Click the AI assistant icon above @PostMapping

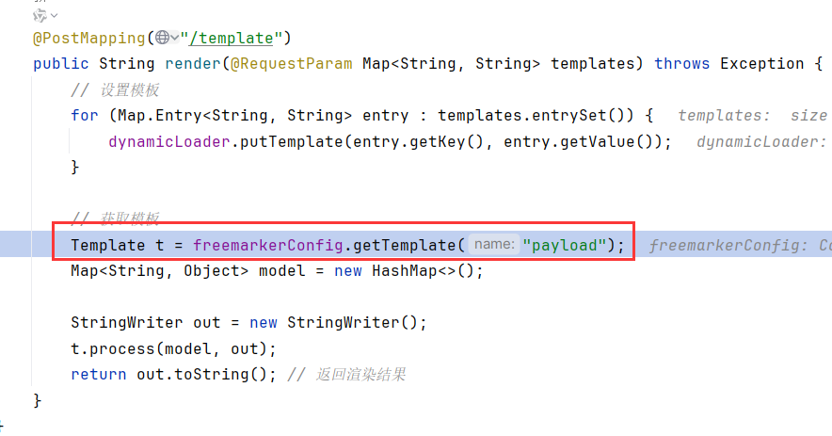point(40,15)
